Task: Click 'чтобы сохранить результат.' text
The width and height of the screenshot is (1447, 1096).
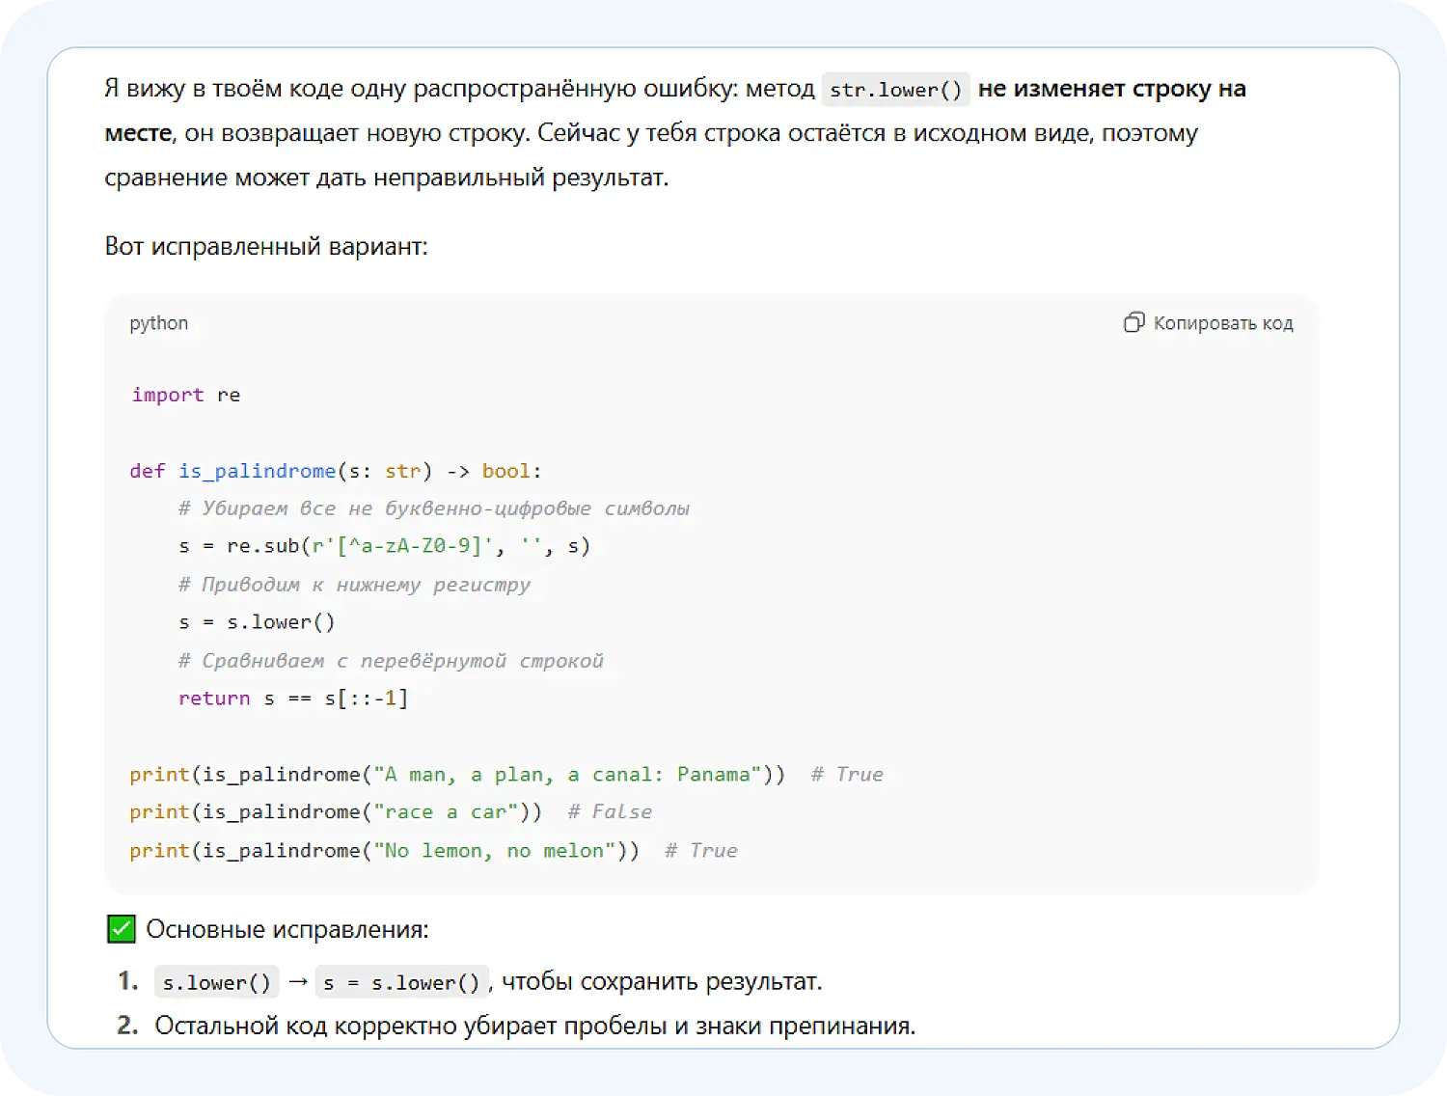Action: pyautogui.click(x=662, y=982)
